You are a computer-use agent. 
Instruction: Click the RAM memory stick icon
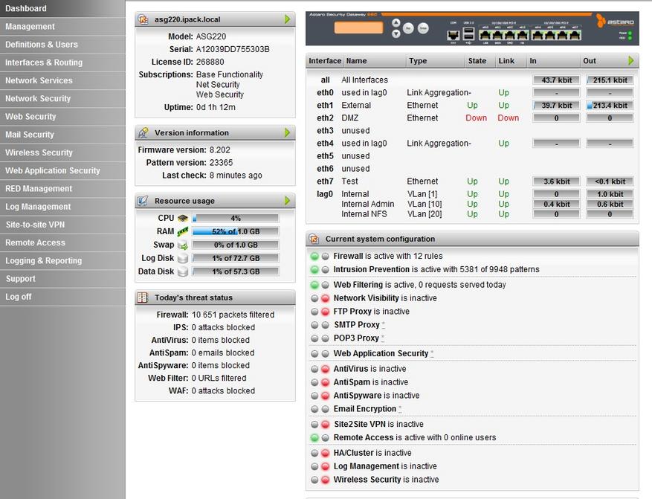point(183,231)
